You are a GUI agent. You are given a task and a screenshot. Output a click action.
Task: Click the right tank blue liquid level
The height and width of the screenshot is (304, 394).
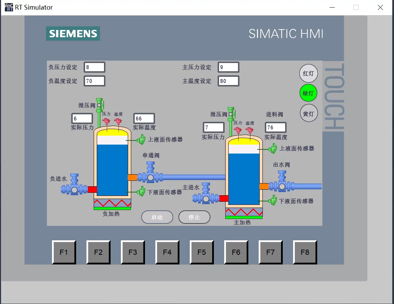(244, 179)
